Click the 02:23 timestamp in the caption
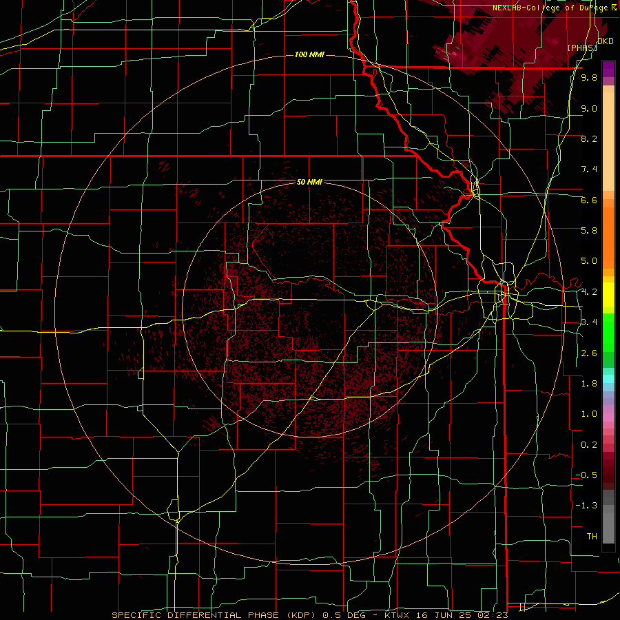 pyautogui.click(x=493, y=615)
